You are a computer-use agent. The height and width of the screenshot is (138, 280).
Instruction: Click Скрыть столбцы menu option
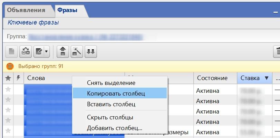coord(110,117)
